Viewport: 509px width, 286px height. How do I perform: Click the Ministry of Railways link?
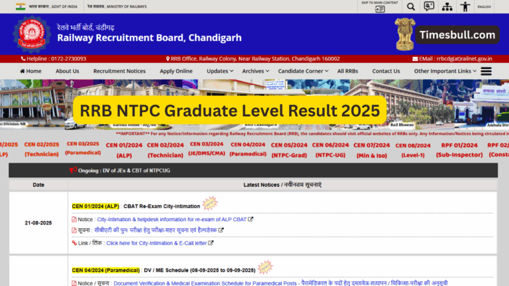click(117, 7)
